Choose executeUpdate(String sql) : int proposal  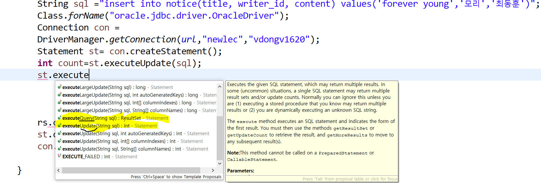point(136,126)
